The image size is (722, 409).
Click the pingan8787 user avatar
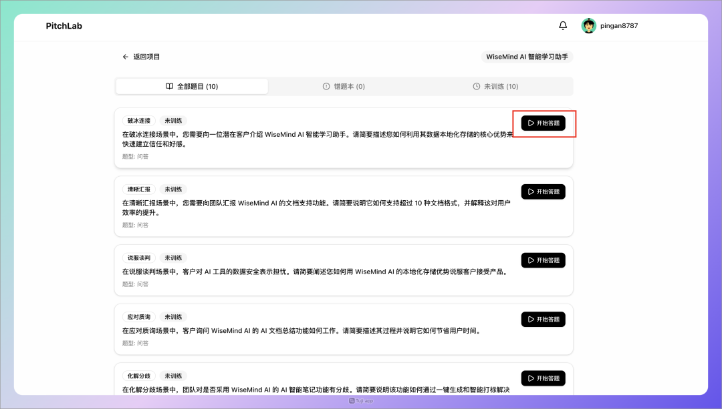588,26
